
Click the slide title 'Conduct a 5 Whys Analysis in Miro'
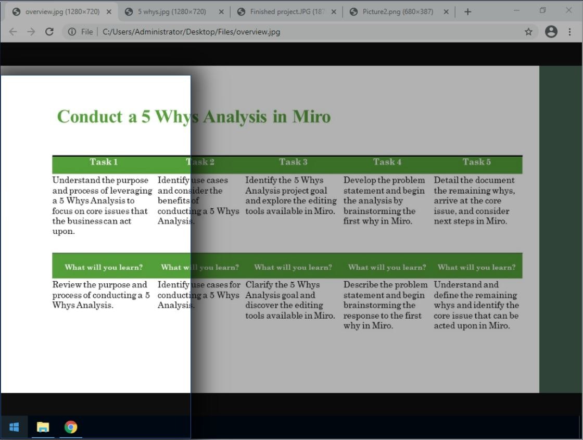pos(194,117)
